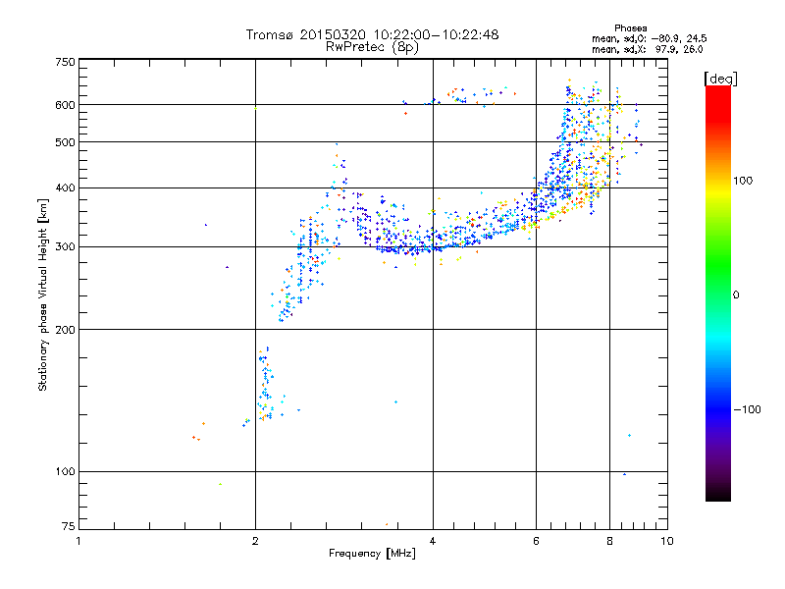Click the colorbar tick label '100'

(743, 181)
